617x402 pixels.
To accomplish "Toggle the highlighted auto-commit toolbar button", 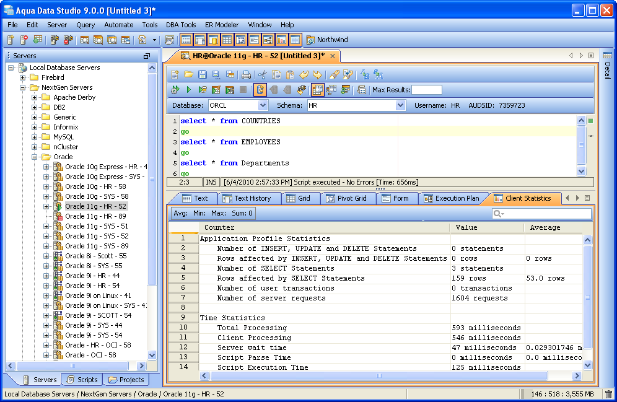I will [260, 90].
